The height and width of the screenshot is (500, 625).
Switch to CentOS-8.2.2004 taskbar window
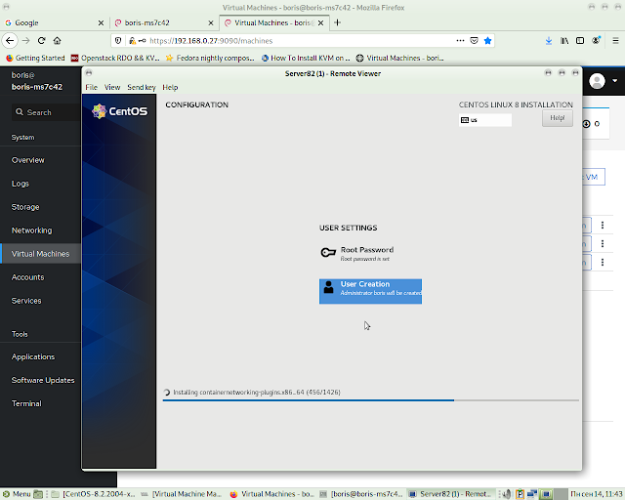pyautogui.click(x=94, y=494)
